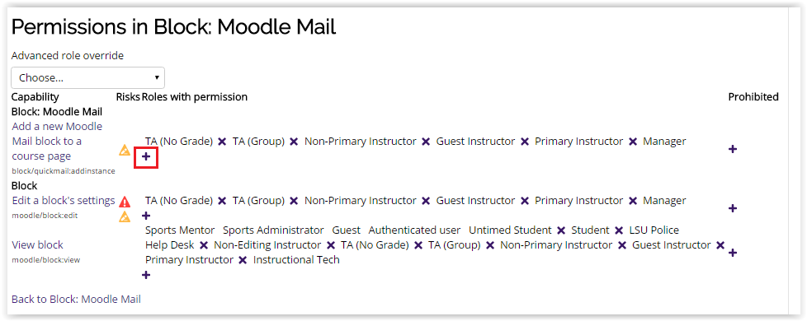
Task: Remove Non-Editing Instructor from View block
Action: pos(331,245)
